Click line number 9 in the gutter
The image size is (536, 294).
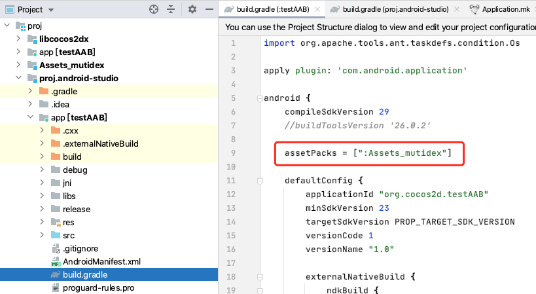[233, 153]
